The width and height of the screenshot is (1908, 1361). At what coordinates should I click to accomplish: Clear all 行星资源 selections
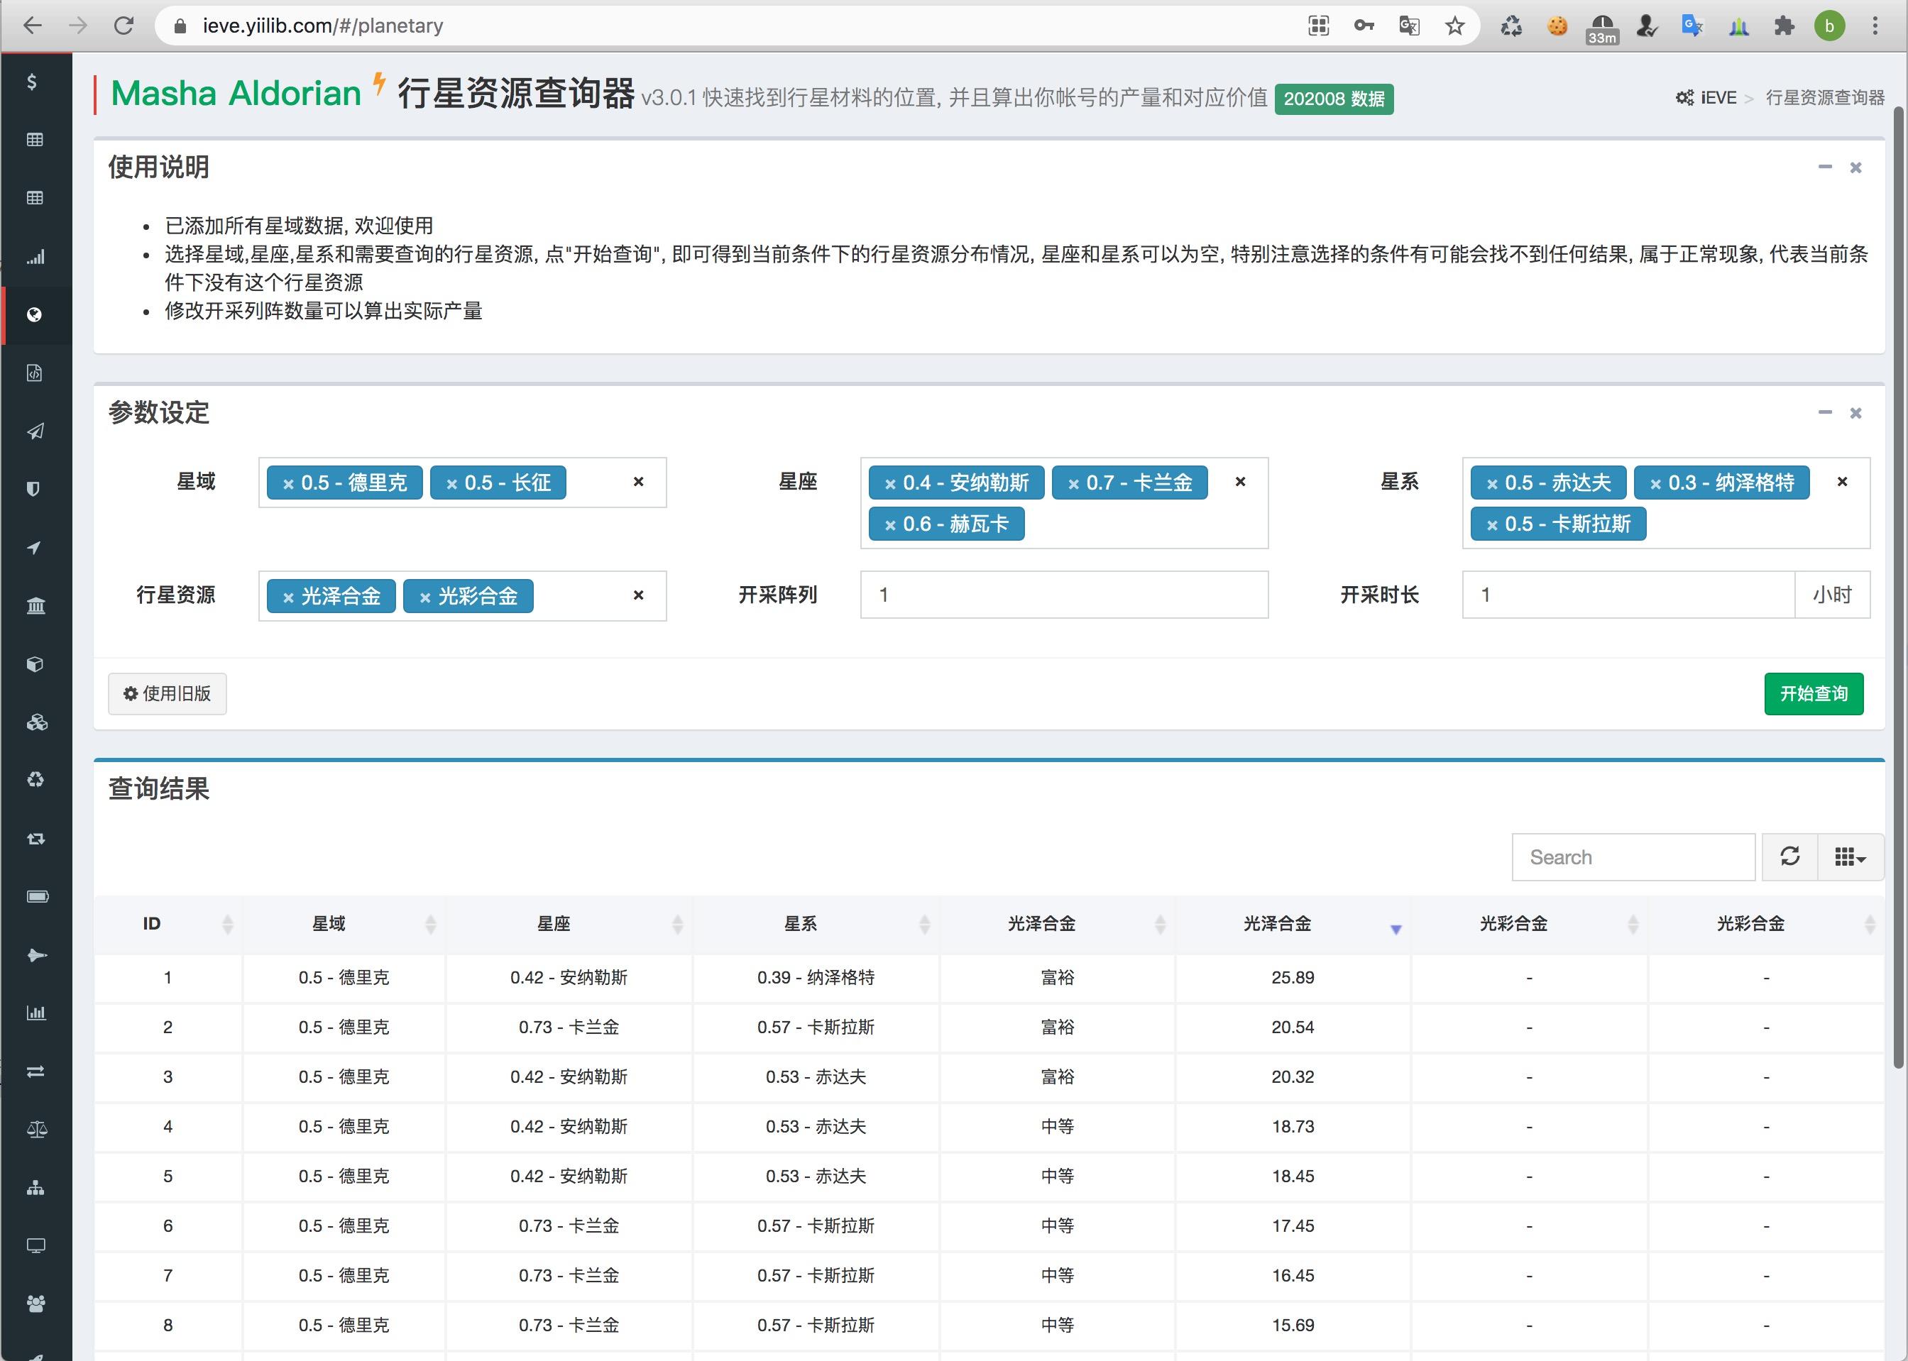pos(638,595)
